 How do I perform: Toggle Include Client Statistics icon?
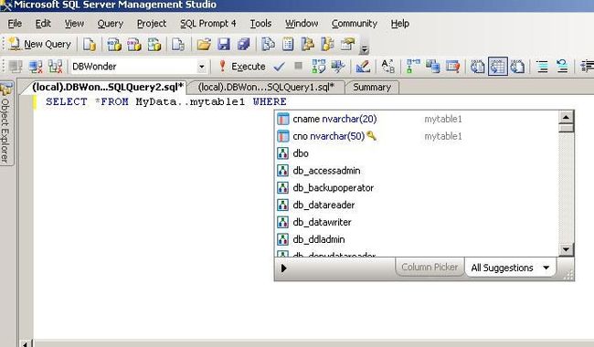point(432,67)
